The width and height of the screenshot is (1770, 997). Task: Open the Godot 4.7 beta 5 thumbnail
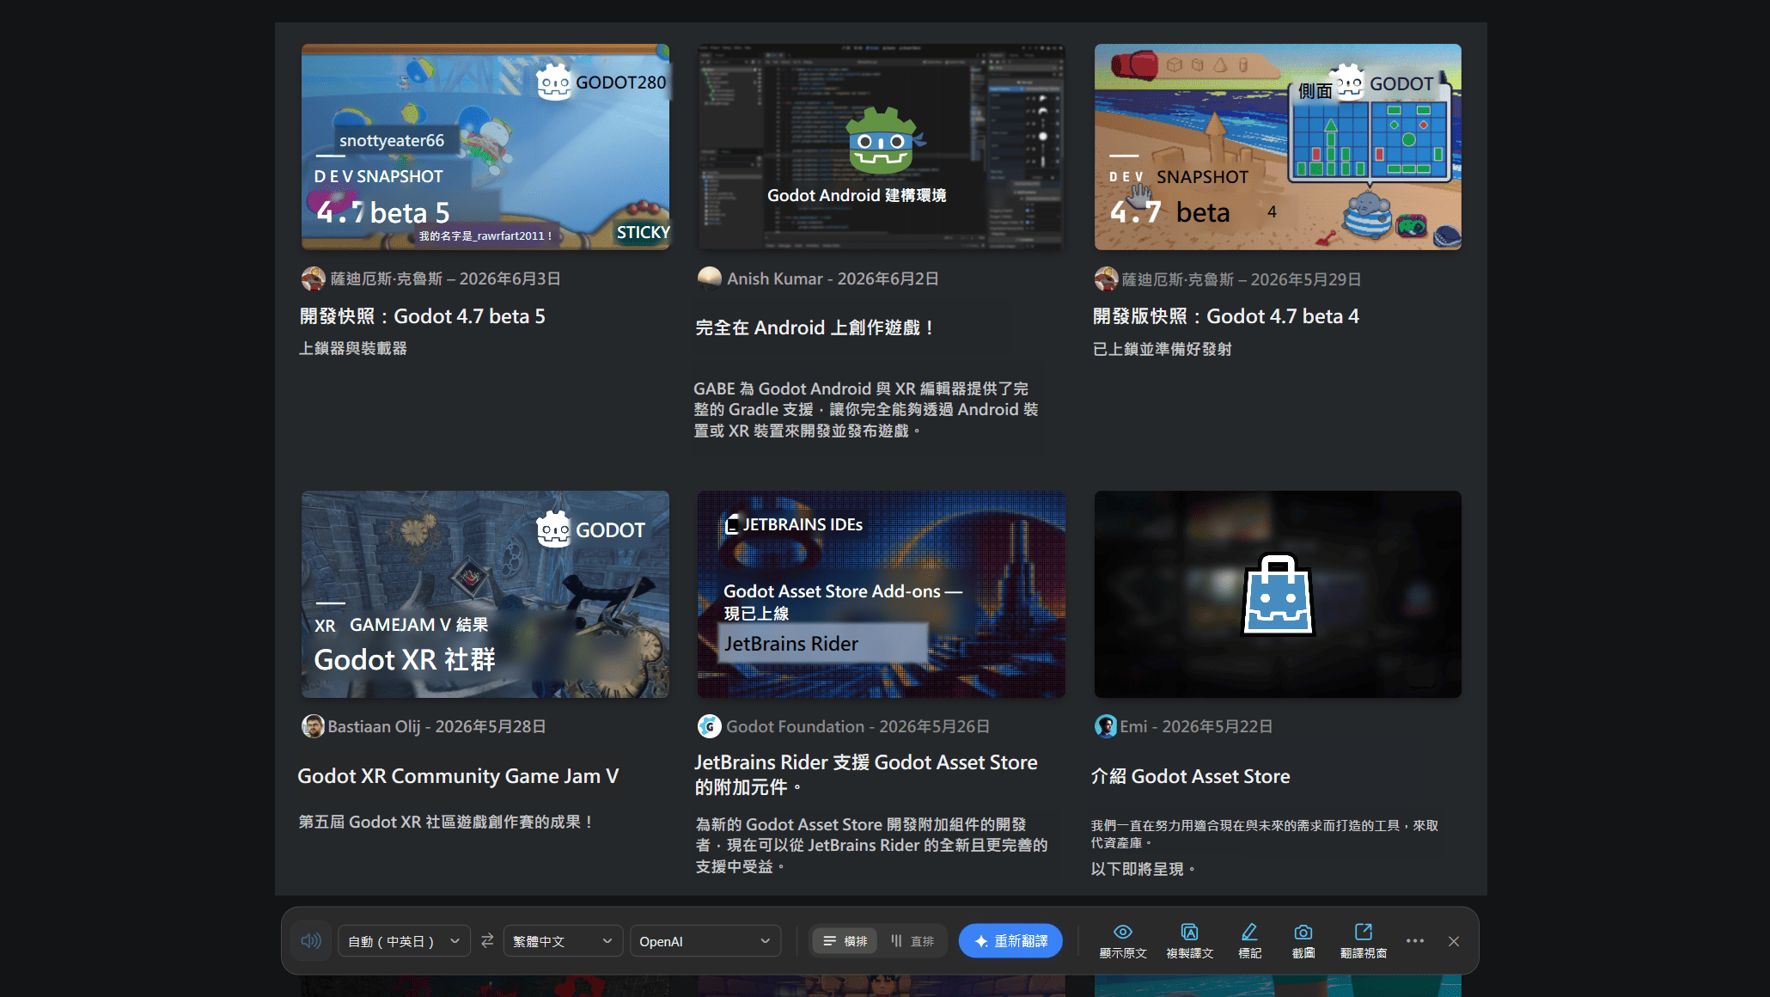tap(485, 147)
